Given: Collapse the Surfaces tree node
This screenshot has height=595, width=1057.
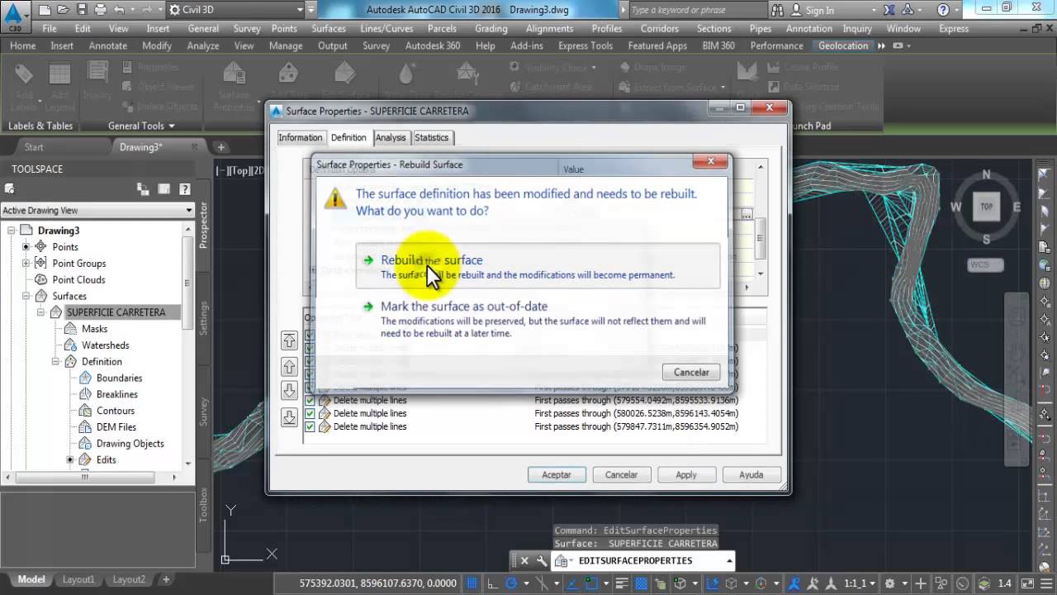Looking at the screenshot, I should (26, 296).
